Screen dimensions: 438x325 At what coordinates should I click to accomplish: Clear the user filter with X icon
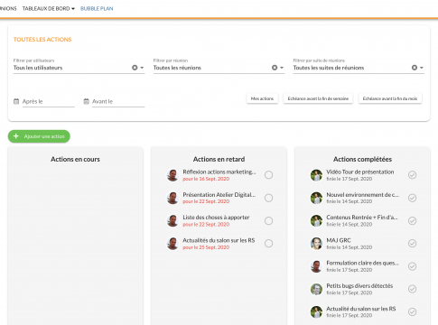point(135,68)
